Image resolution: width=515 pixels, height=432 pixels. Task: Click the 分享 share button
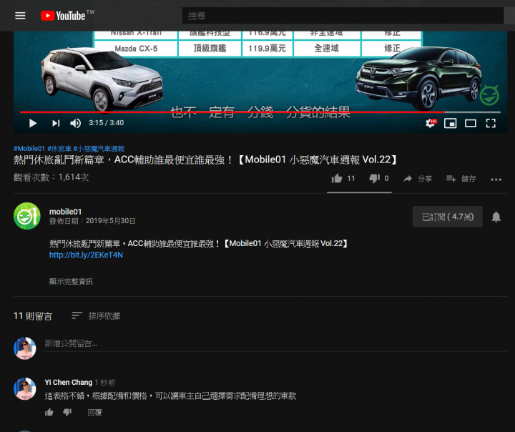click(418, 179)
